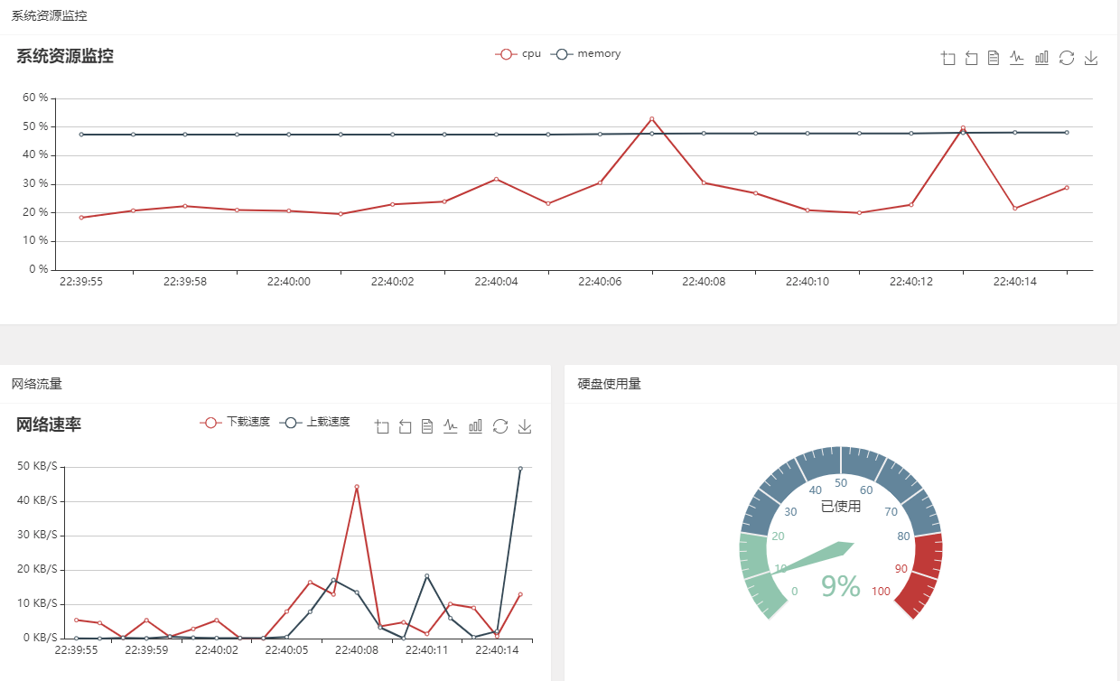Click the 已使用 gauge label

click(841, 506)
